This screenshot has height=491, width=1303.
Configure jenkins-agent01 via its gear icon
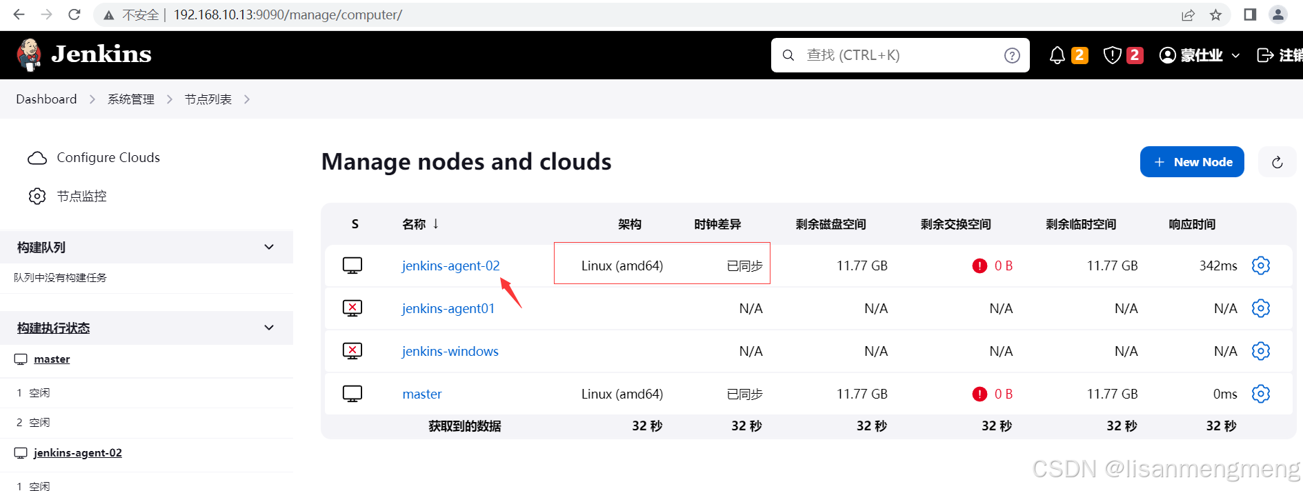point(1261,308)
